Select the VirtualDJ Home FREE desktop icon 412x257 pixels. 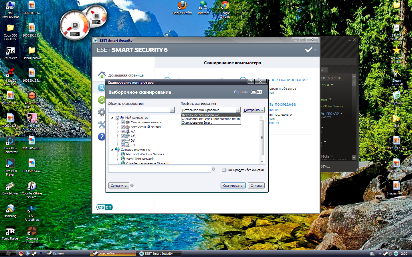10,77
